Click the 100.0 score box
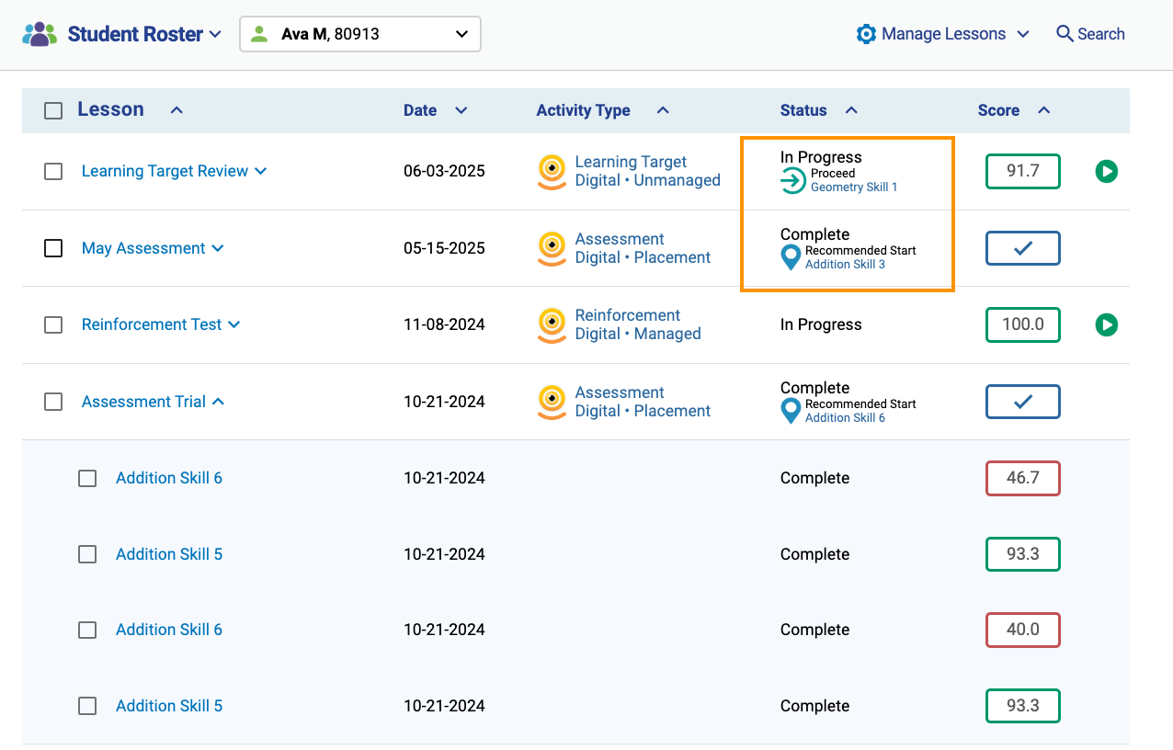The height and width of the screenshot is (750, 1173). [1023, 324]
